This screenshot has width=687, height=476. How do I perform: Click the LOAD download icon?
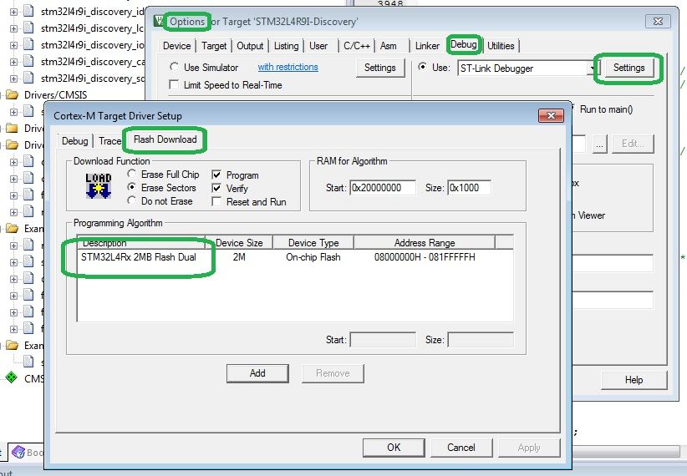[98, 185]
